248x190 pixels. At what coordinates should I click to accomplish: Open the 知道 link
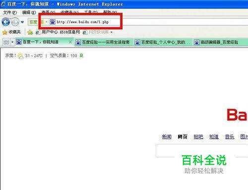[214, 137]
